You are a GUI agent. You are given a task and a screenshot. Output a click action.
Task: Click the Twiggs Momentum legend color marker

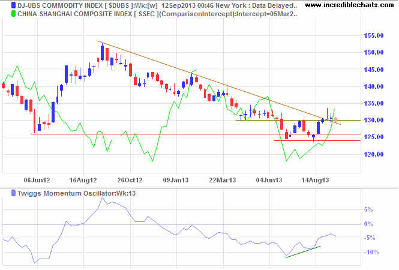pyautogui.click(x=13, y=193)
